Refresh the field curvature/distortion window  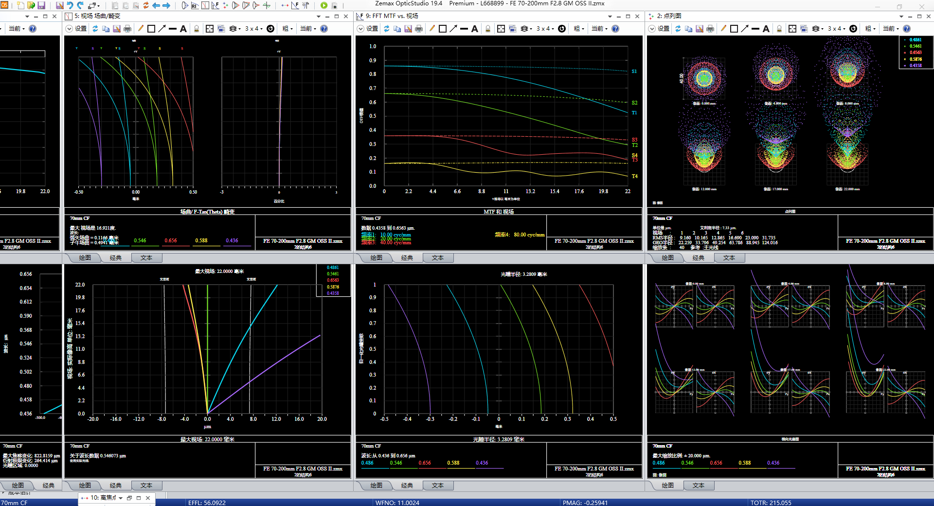coord(95,29)
